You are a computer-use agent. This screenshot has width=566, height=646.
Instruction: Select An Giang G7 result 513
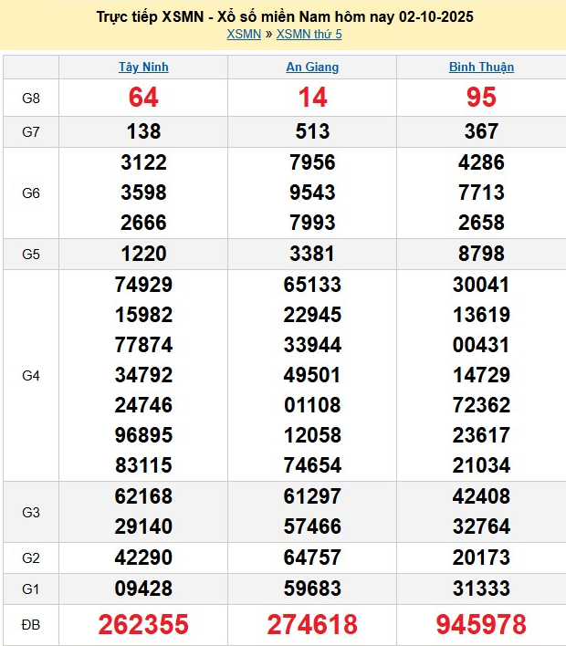pyautogui.click(x=312, y=131)
